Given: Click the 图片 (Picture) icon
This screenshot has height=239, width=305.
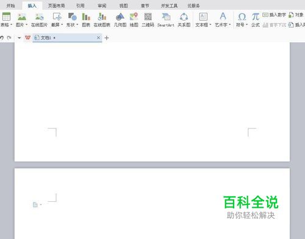Looking at the screenshot, I should 22,16.
